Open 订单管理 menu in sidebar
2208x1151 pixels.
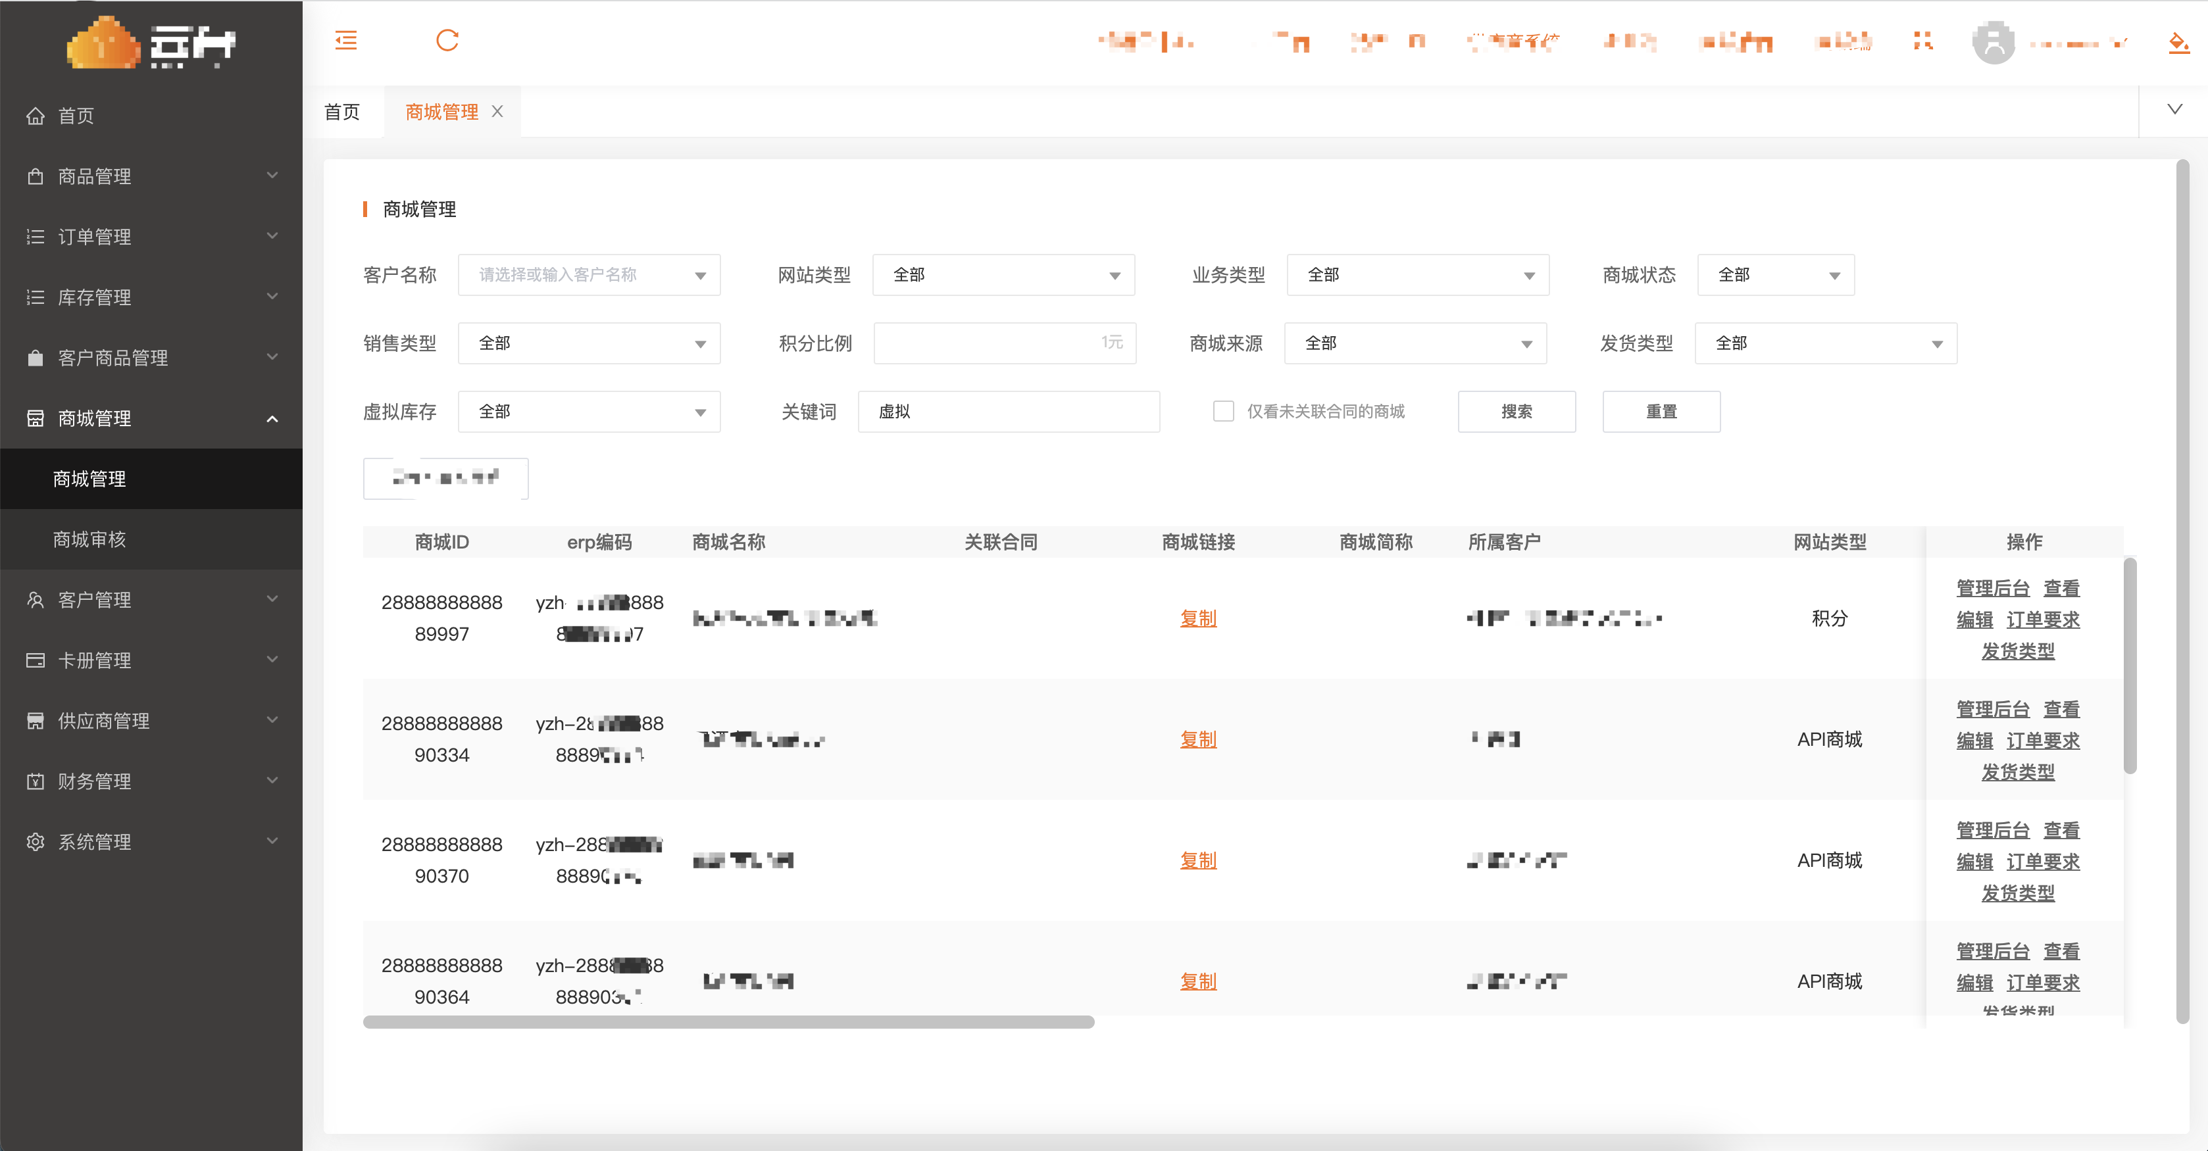151,237
